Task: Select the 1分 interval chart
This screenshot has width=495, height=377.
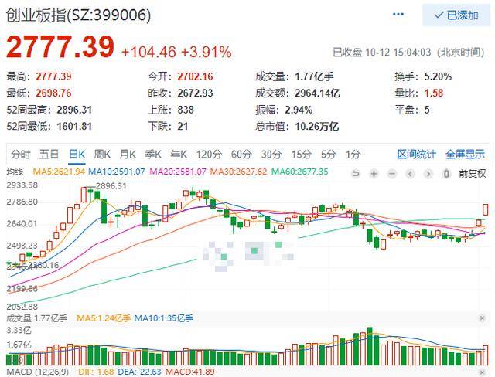Action: [x=353, y=154]
